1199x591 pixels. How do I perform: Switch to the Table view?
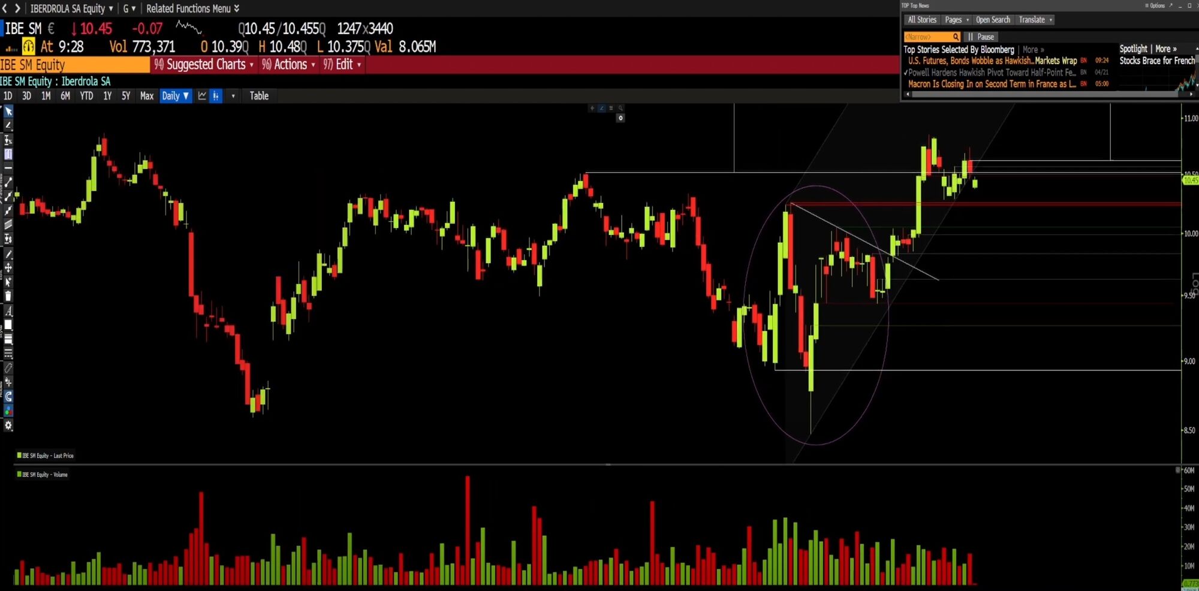(259, 96)
